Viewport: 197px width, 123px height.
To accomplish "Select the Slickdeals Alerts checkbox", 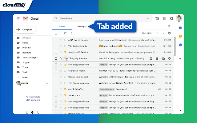I will coord(56,71).
